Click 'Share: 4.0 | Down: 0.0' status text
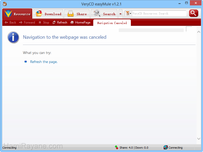 click(x=134, y=148)
